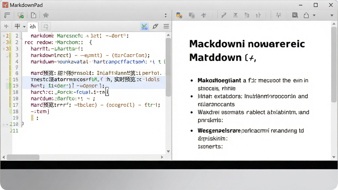
Task: Click the code line starting 'rec redow:'
Action: pos(58,43)
